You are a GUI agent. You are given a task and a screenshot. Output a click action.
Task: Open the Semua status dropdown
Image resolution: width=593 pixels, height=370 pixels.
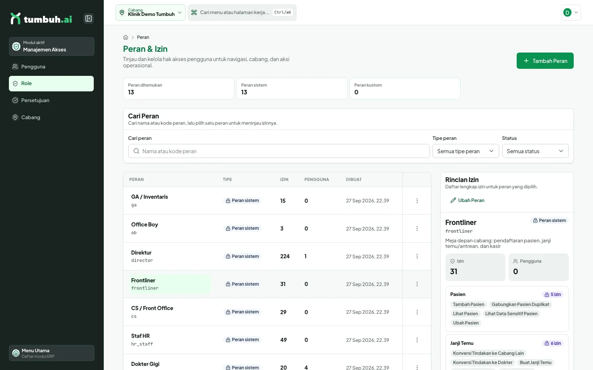coord(535,151)
